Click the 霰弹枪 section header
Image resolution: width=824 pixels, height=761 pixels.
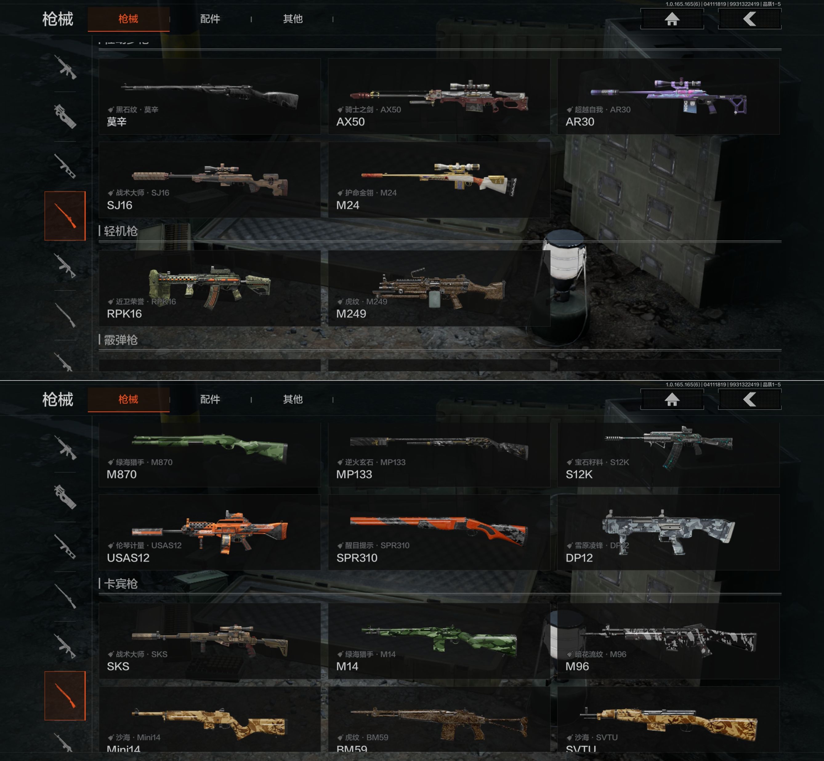(x=121, y=340)
